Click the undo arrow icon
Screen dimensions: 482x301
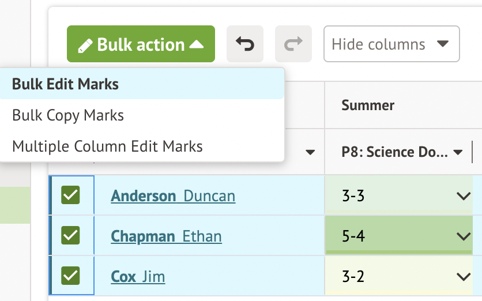(245, 44)
